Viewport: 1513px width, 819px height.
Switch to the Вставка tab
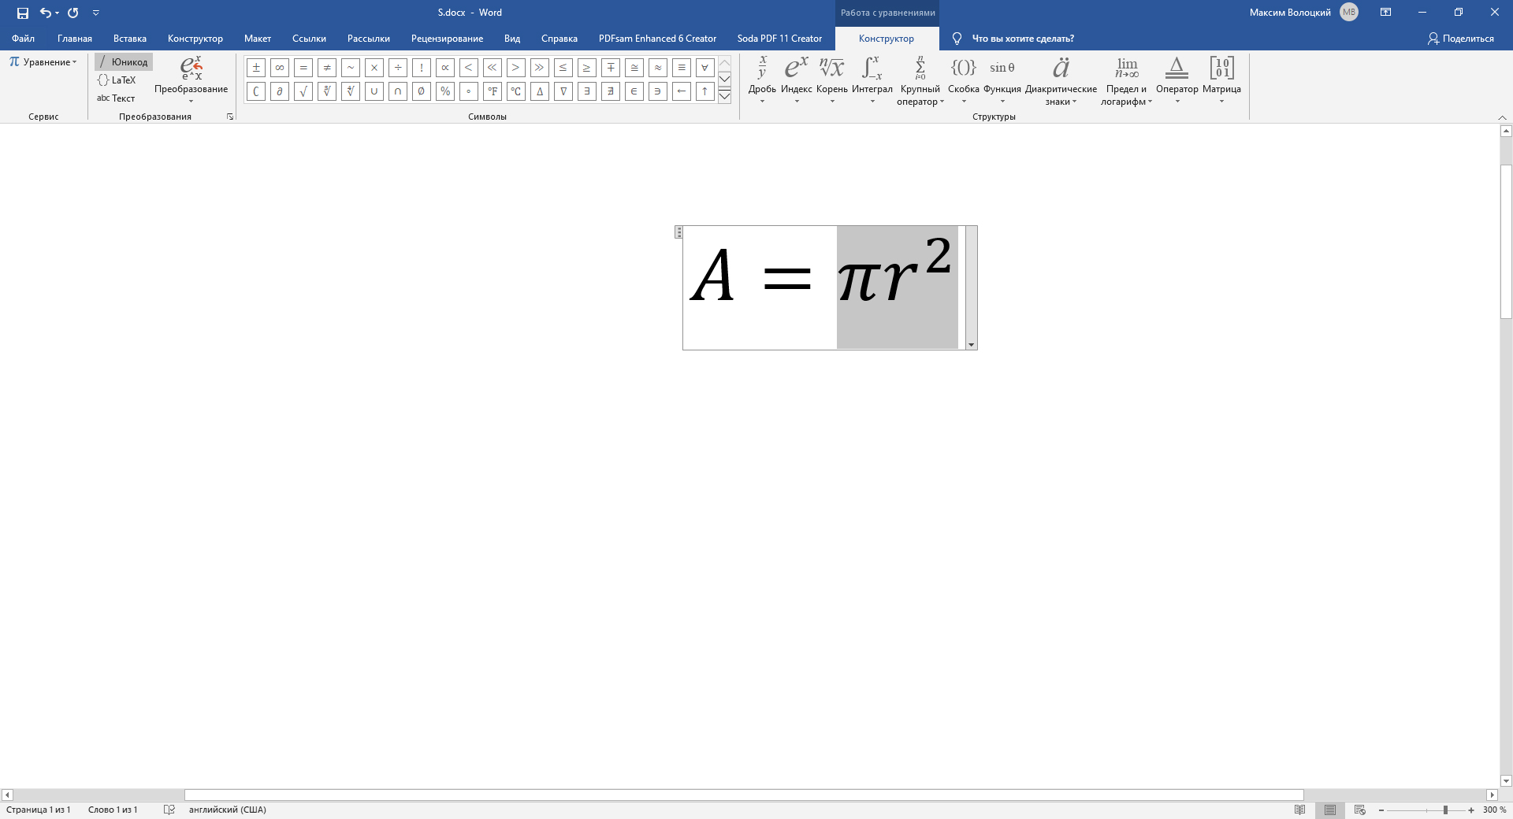[x=130, y=39]
